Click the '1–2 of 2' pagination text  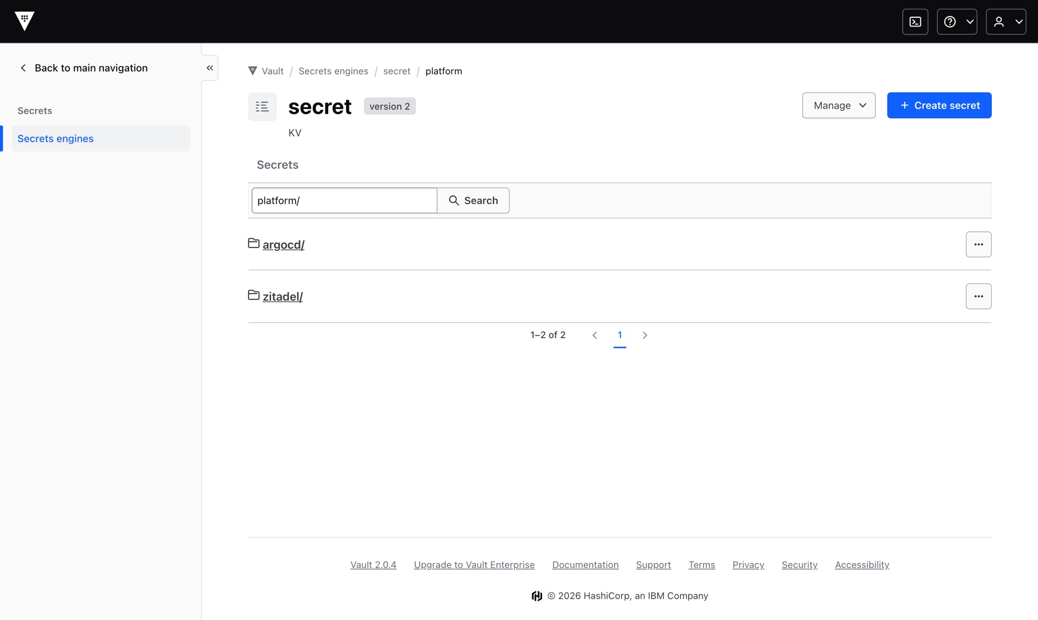pyautogui.click(x=548, y=335)
